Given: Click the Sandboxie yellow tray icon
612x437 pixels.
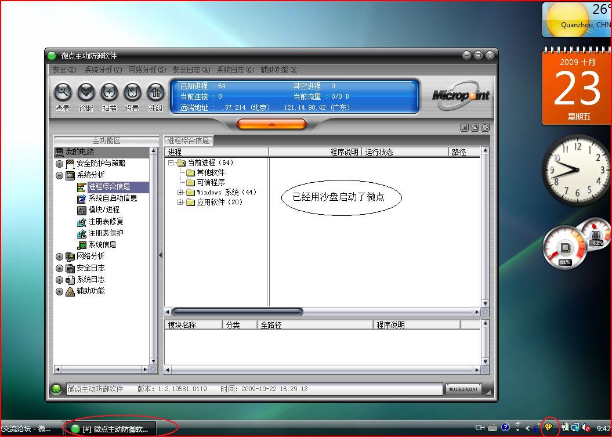Looking at the screenshot, I should pos(548,427).
